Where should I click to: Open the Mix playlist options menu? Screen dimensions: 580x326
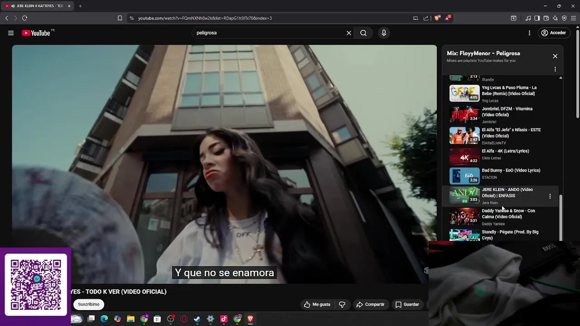coord(555,69)
